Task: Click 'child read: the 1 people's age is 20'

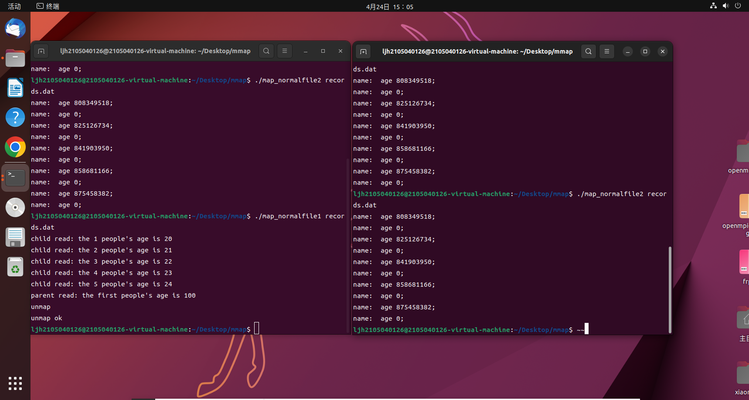Action: (102, 239)
